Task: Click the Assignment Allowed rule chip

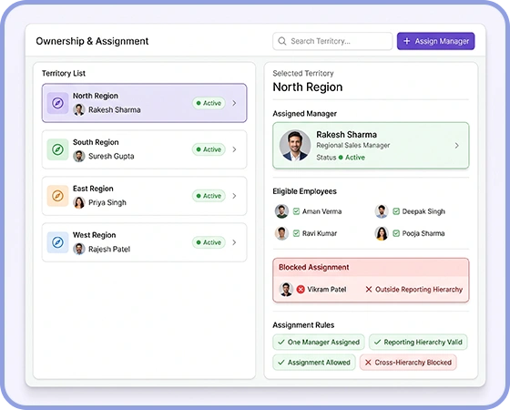Action: click(314, 363)
